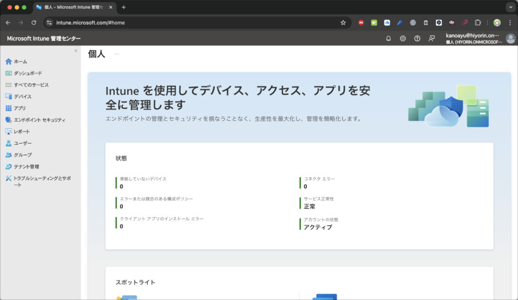
Task: Focus the address bar showing intune.microsoft.com/#home
Action: click(197, 22)
